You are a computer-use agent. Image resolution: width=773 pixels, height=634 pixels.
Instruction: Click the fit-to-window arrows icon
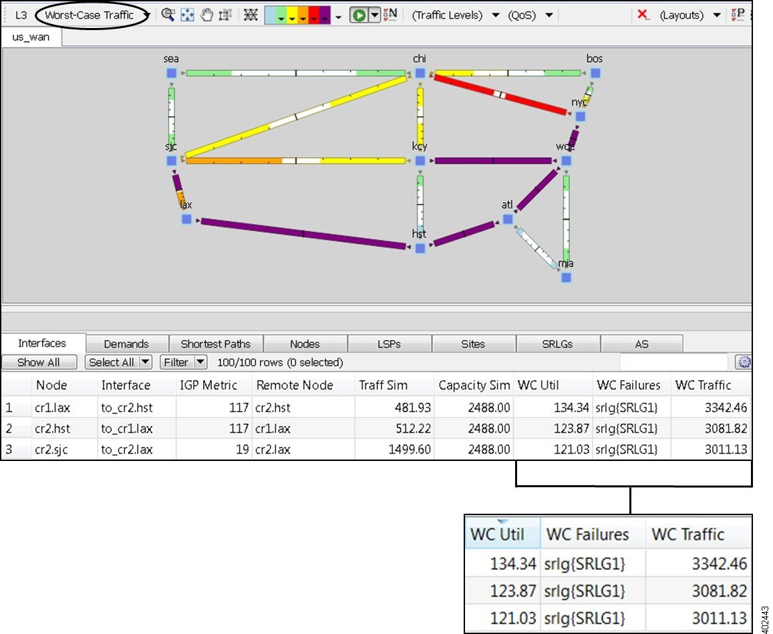point(187,15)
